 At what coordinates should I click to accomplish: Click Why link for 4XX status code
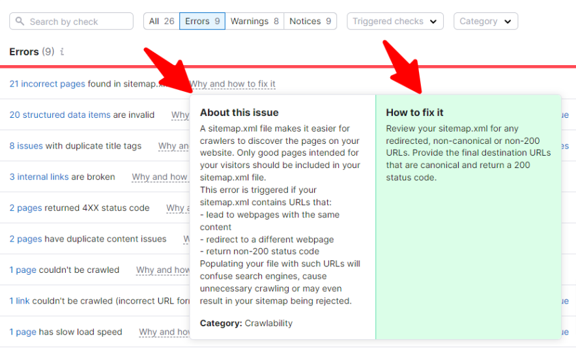point(178,208)
